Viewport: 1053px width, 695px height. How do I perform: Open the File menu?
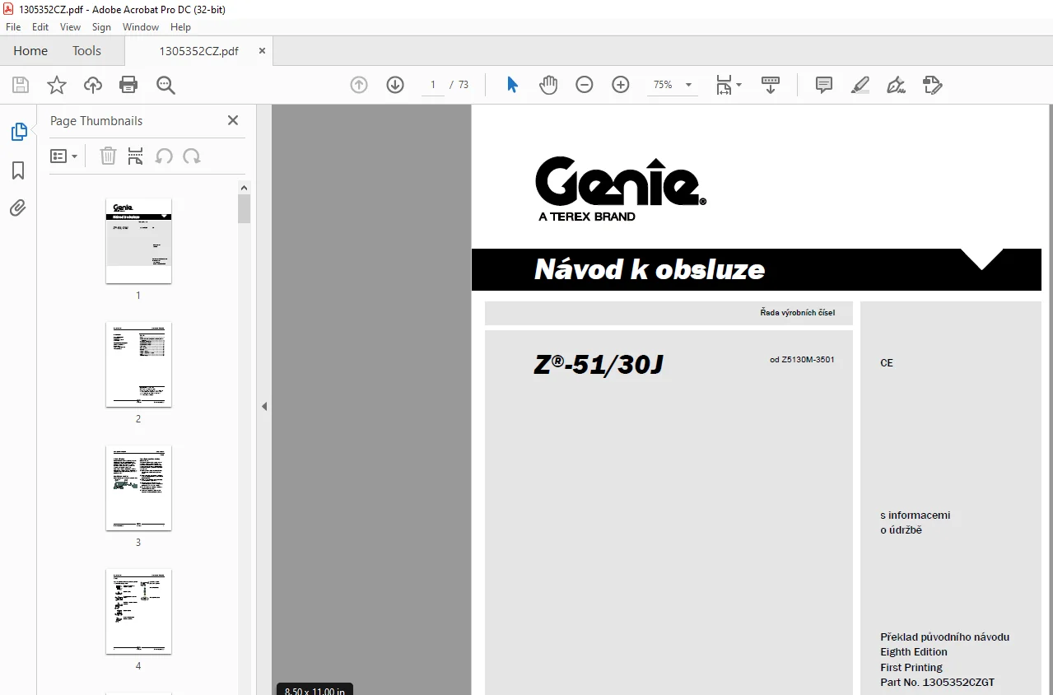pos(13,27)
